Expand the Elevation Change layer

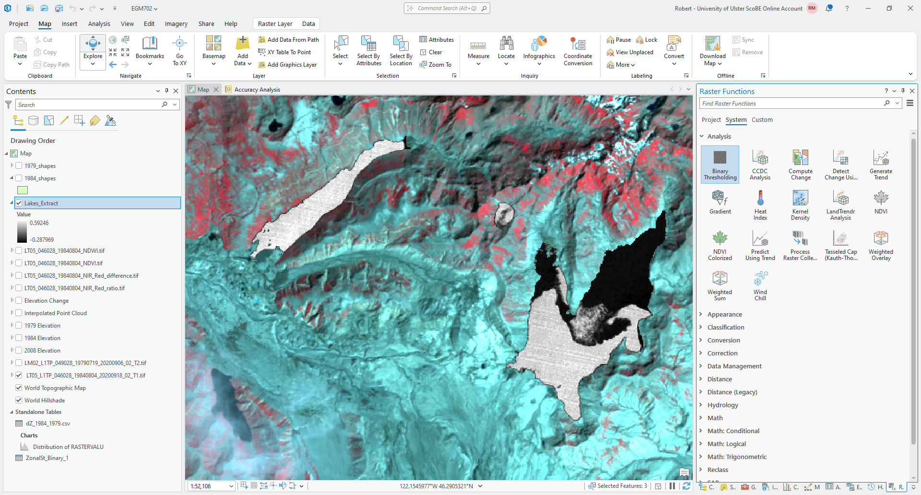point(12,301)
